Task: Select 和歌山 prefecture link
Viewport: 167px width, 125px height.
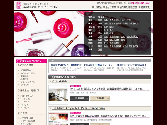Action: (x=135, y=36)
